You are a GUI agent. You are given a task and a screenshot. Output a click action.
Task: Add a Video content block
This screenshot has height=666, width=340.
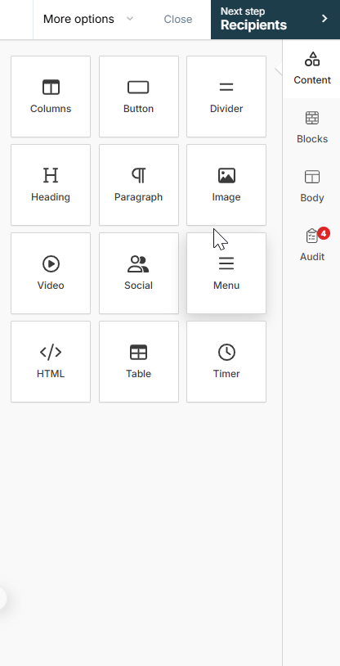(x=51, y=273)
